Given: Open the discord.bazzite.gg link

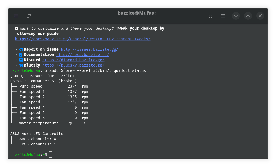Looking at the screenshot, I should [73, 60].
